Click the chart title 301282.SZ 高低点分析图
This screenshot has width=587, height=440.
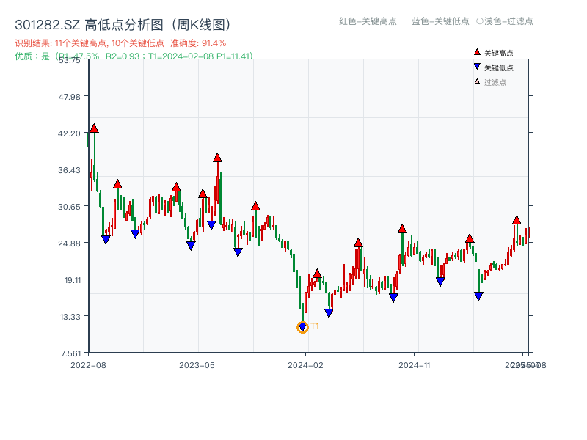click(x=123, y=25)
